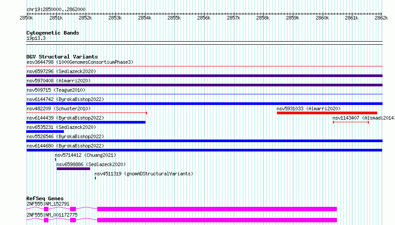Select the Cytogenetic Bands track title
Viewport: 395px width, 225px height.
click(53, 33)
